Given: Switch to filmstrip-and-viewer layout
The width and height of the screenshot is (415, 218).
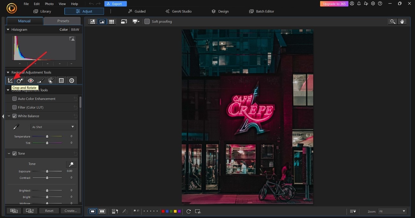Looking at the screenshot, I should click(x=93, y=21).
